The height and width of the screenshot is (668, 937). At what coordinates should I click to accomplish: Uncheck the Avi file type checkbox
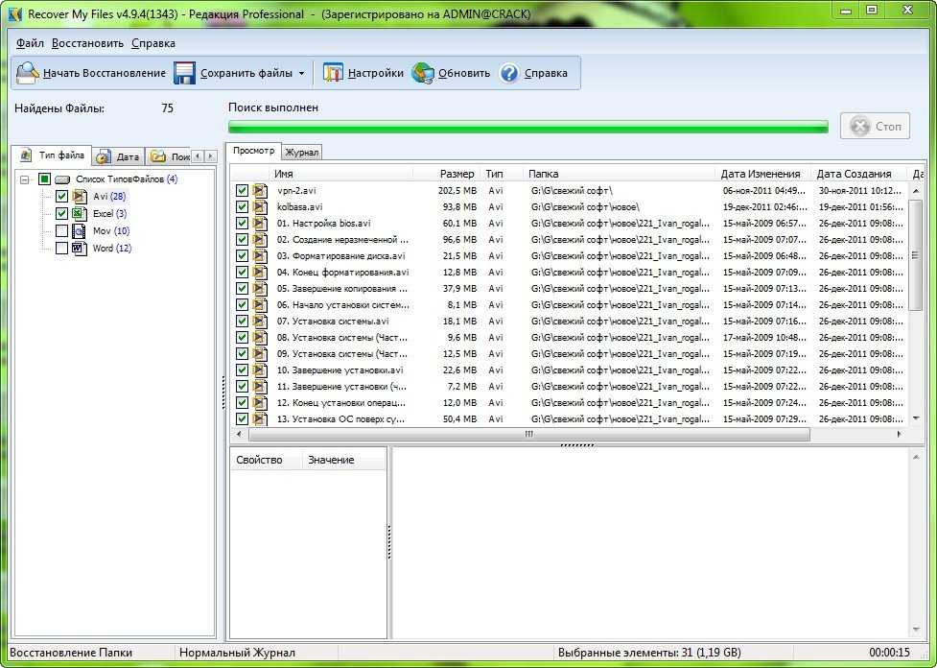[x=61, y=196]
